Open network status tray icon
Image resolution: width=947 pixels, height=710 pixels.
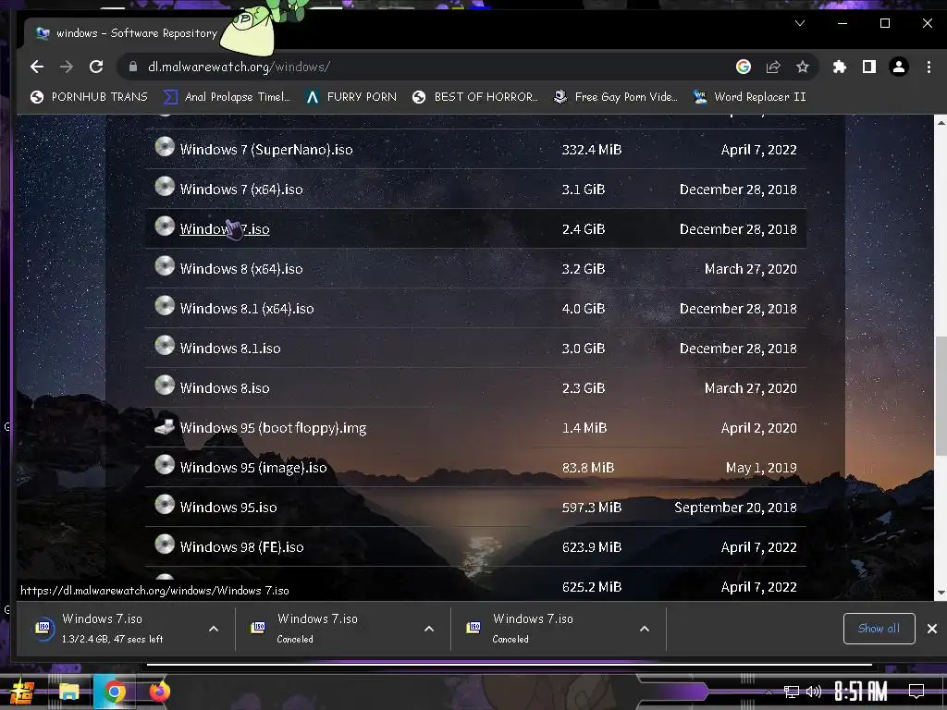(792, 692)
